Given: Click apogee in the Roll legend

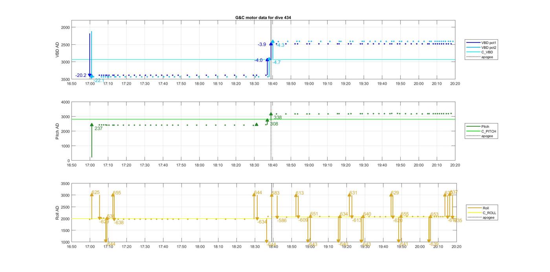Looking at the screenshot, I should (x=481, y=217).
